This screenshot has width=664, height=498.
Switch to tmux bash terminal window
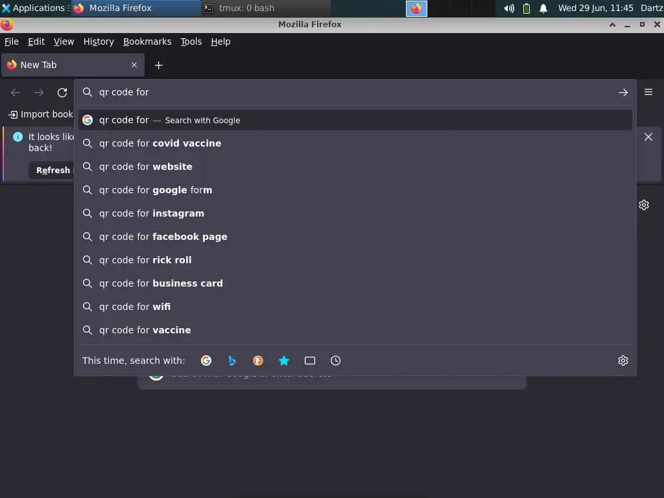click(x=265, y=8)
